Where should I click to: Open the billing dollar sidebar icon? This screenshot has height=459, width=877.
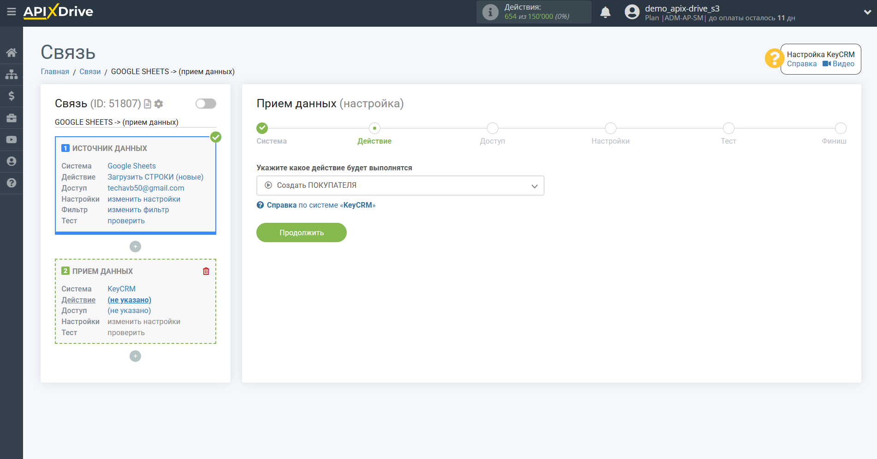click(12, 96)
